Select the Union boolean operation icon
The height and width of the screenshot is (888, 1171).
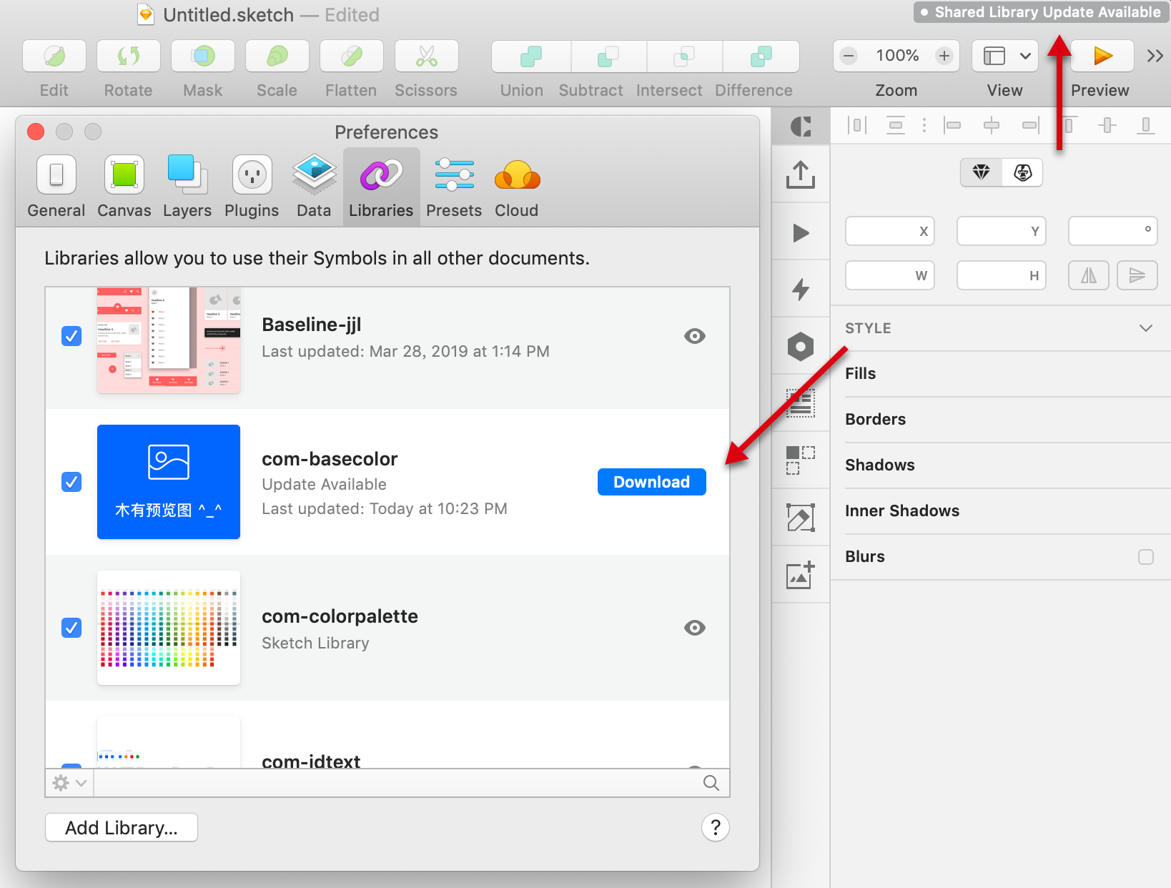pyautogui.click(x=530, y=56)
